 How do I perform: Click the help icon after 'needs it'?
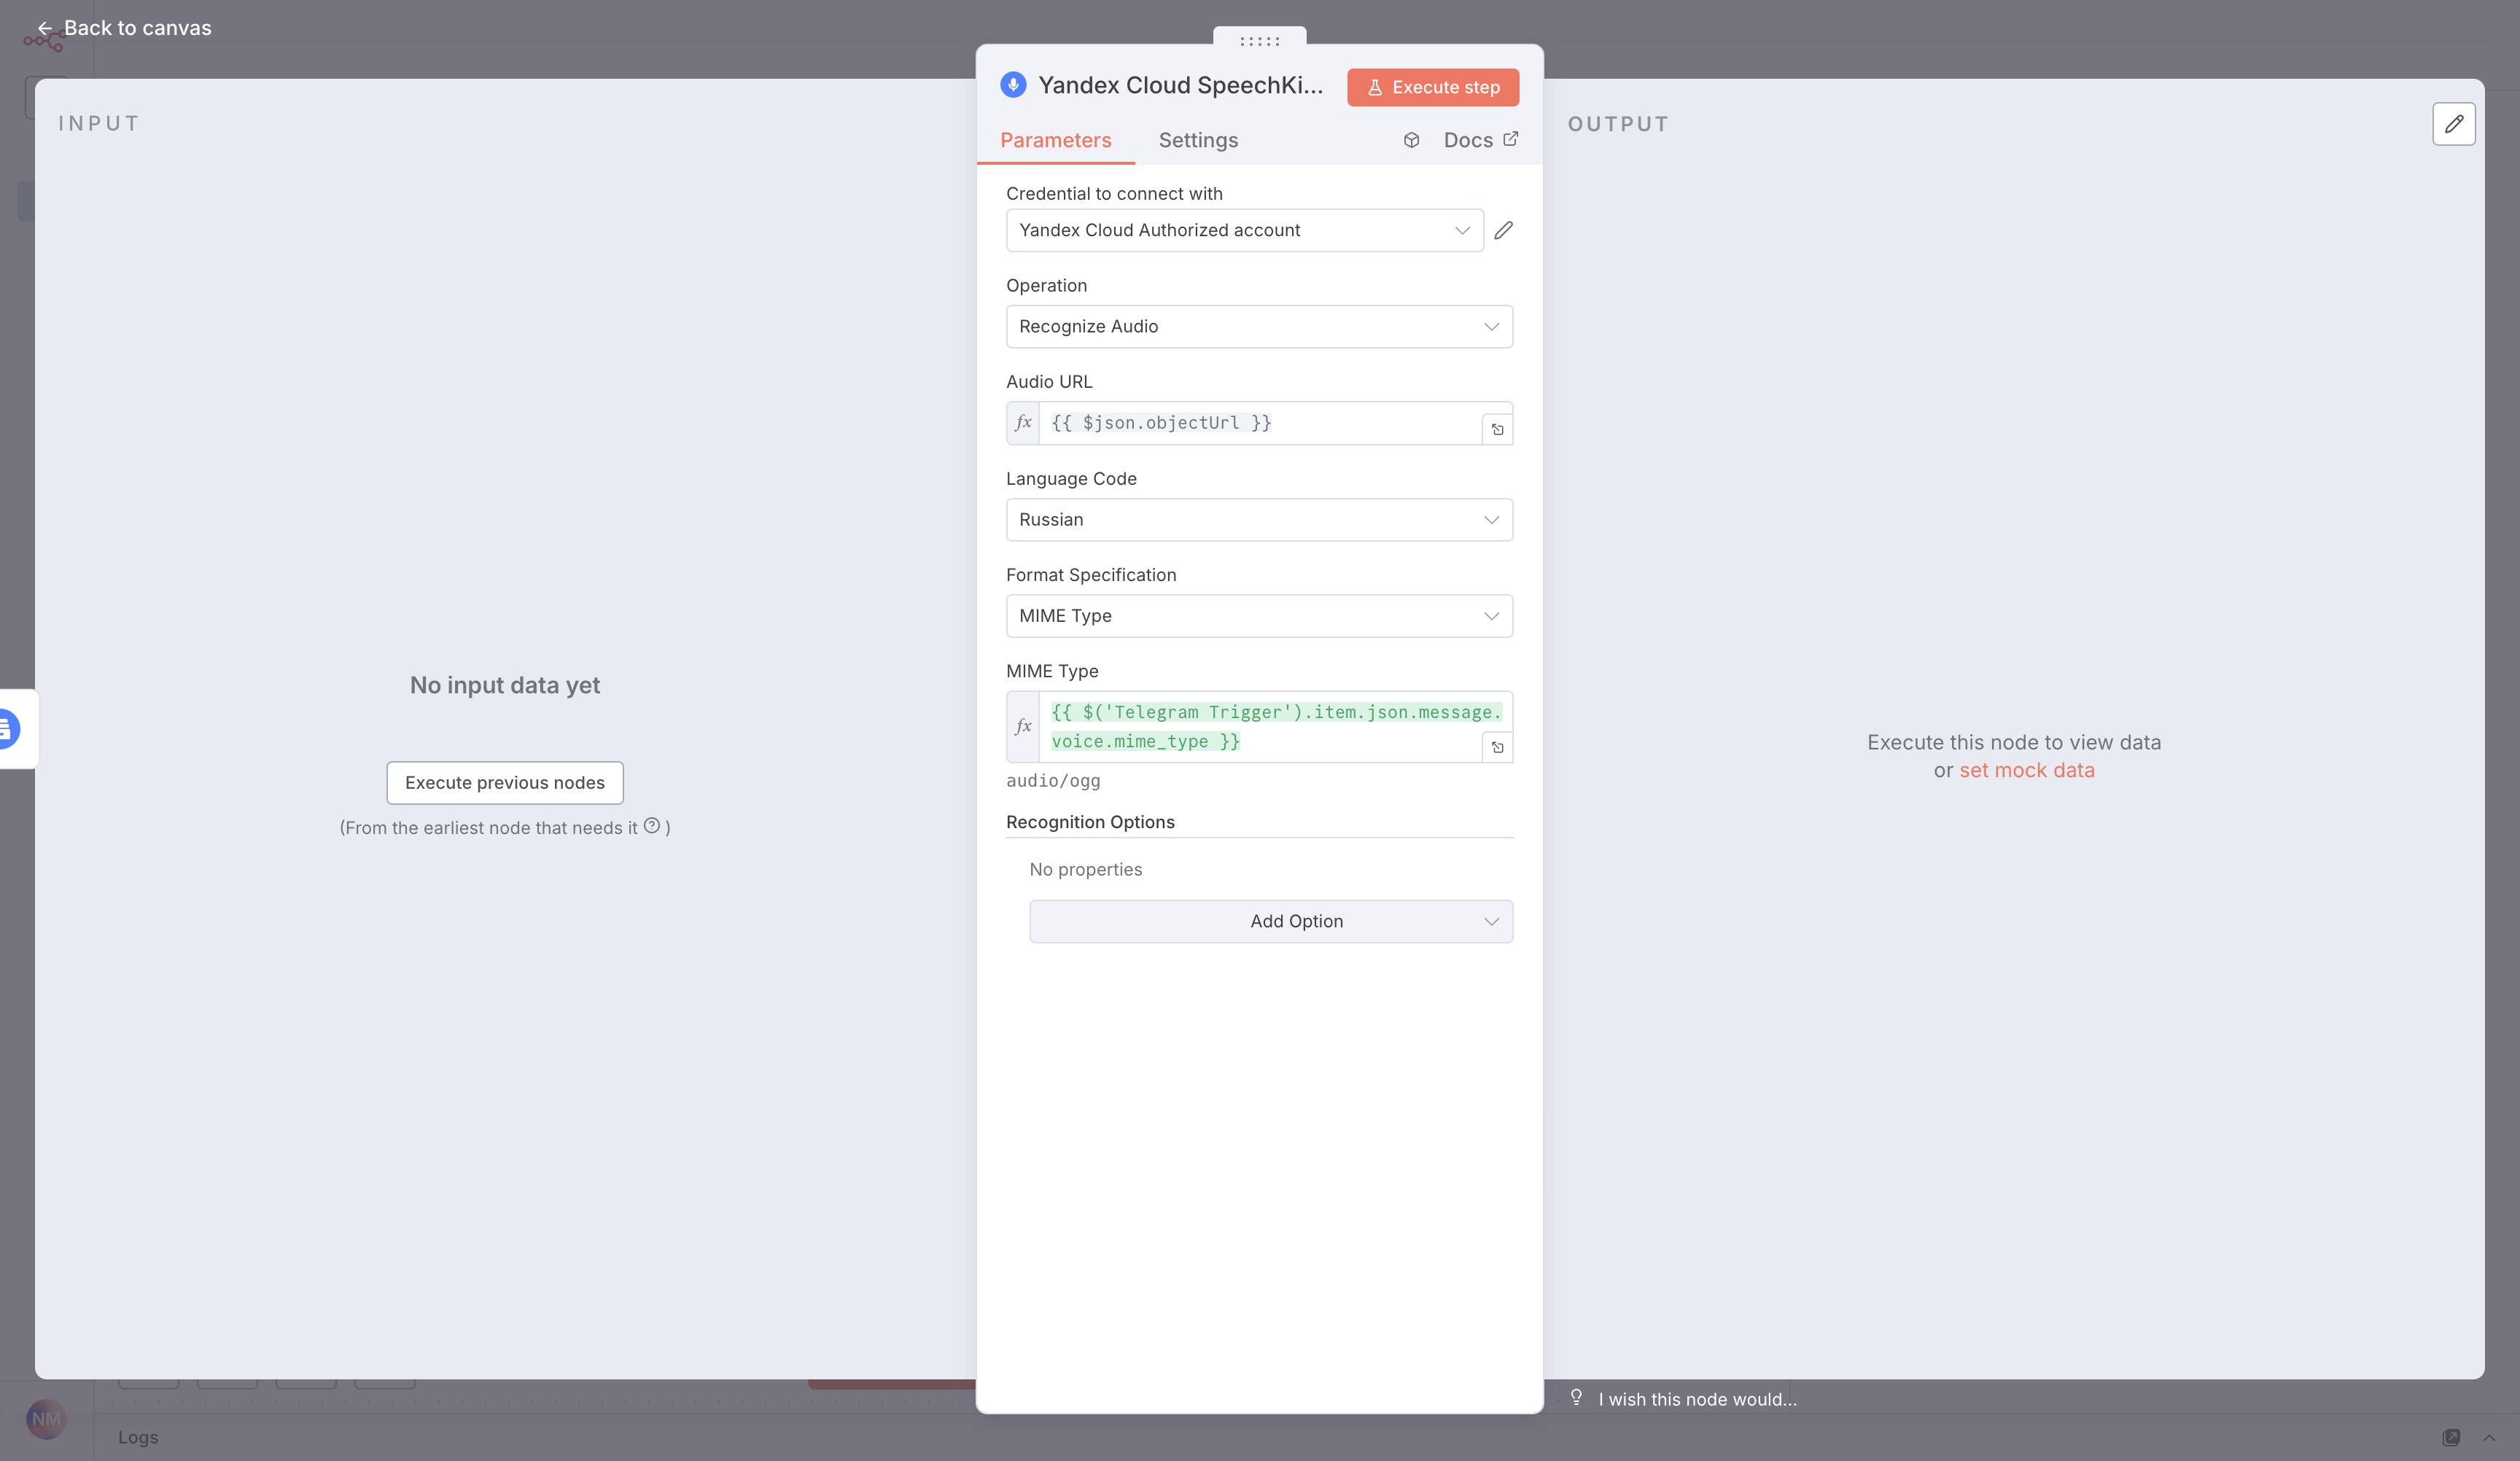(652, 826)
